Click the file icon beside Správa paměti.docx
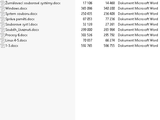 (3, 19)
